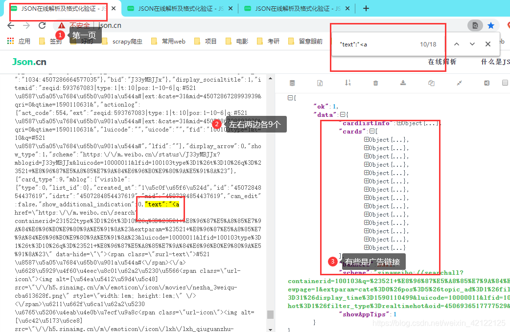Viewport: 510px width, 332px height.
Task: Open a new browser tab with plus button
Action: pos(366,8)
